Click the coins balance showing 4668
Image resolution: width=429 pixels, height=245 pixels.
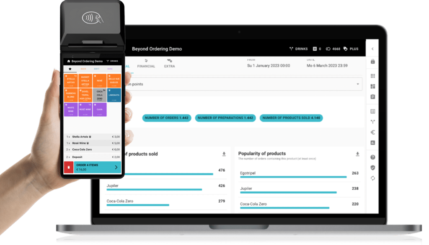point(333,49)
